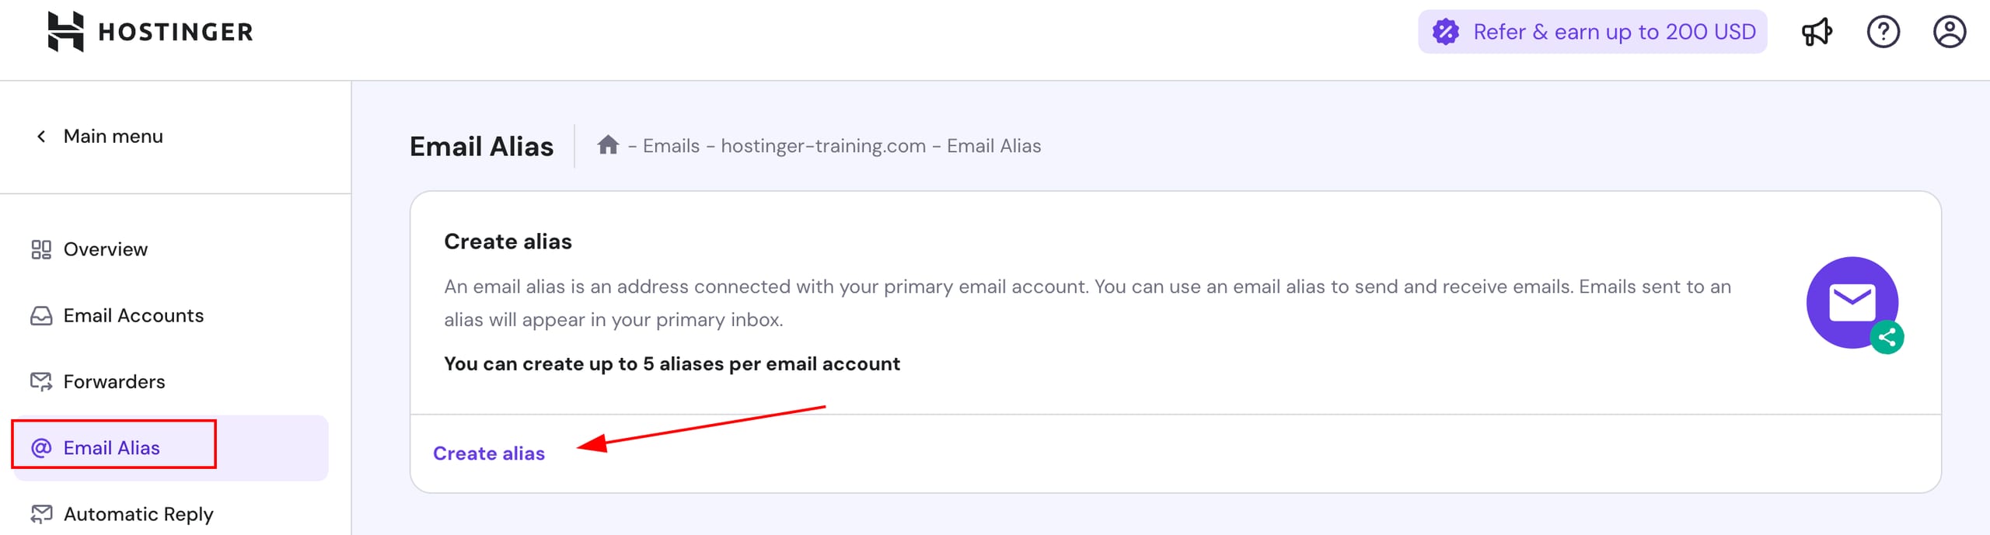Image resolution: width=1990 pixels, height=535 pixels.
Task: Click the purple email share illustration
Action: 1853,304
